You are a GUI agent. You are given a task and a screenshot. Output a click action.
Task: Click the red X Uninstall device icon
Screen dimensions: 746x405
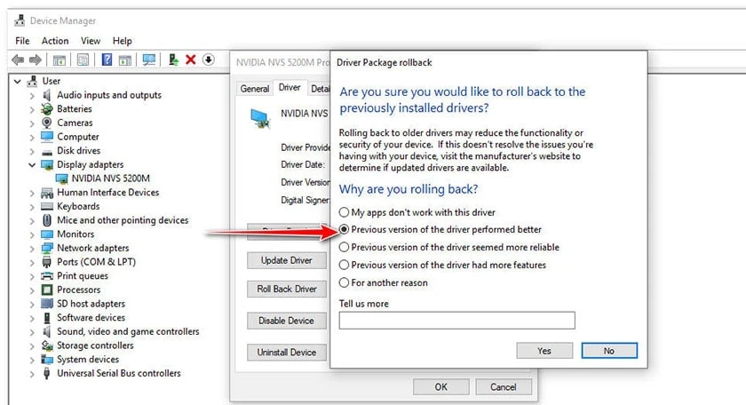191,60
